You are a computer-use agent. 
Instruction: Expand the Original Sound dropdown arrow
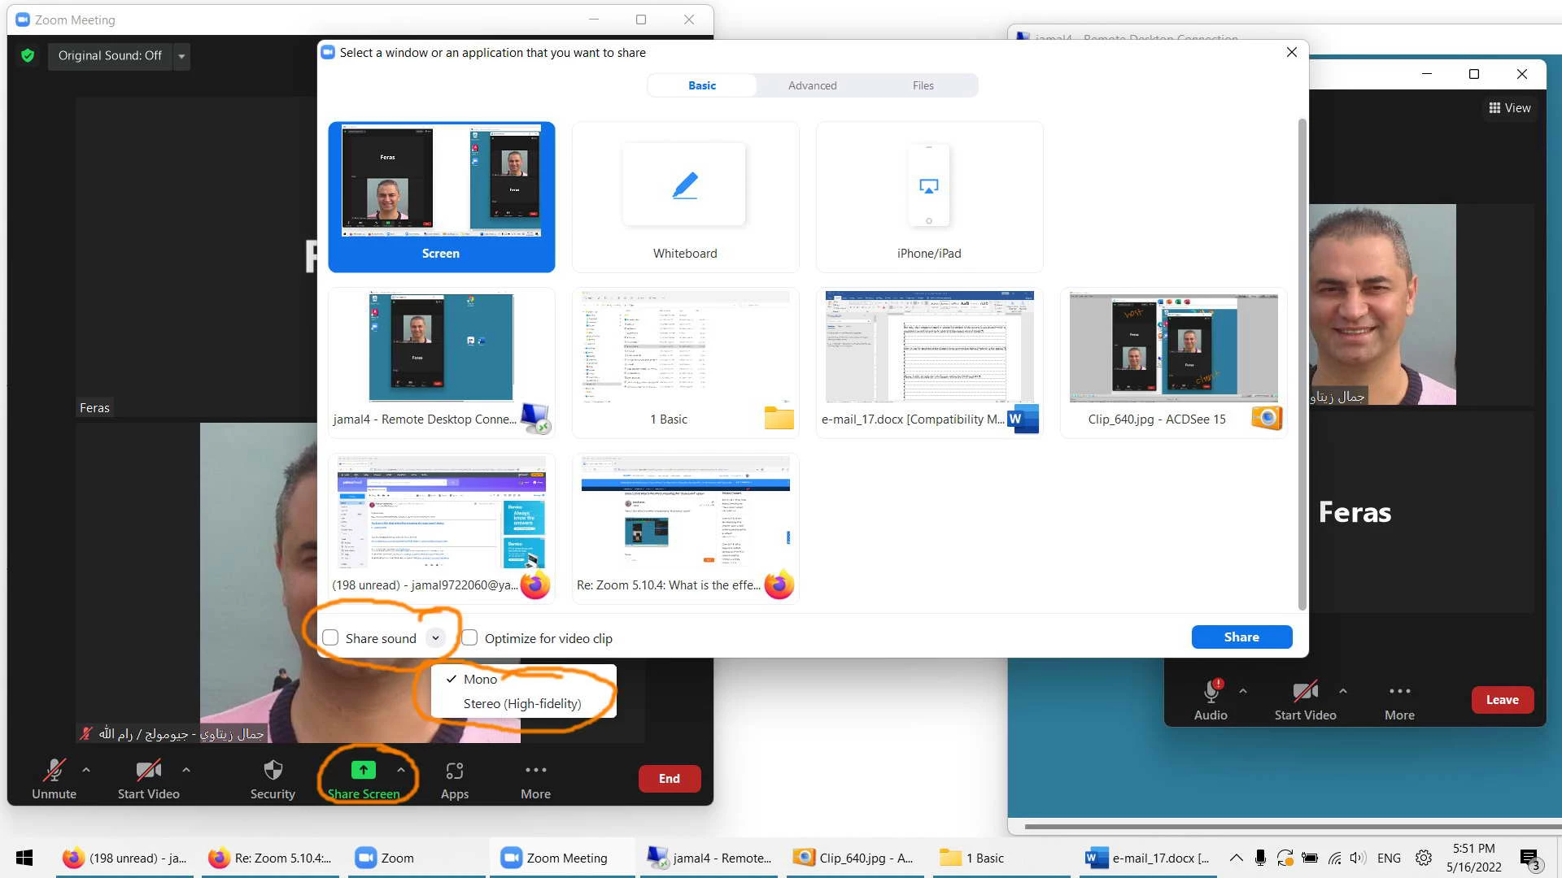181,56
